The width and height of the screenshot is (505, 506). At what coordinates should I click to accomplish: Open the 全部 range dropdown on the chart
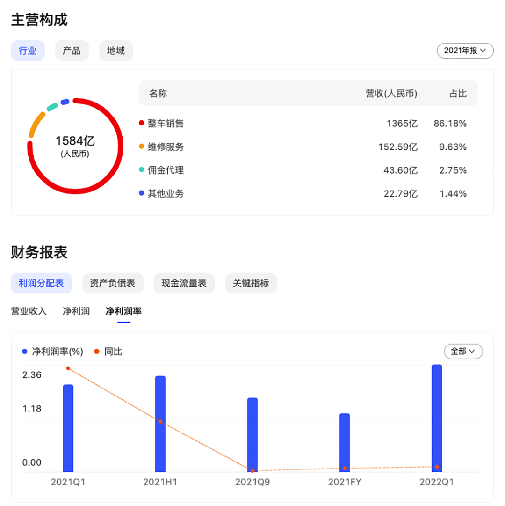click(x=462, y=352)
